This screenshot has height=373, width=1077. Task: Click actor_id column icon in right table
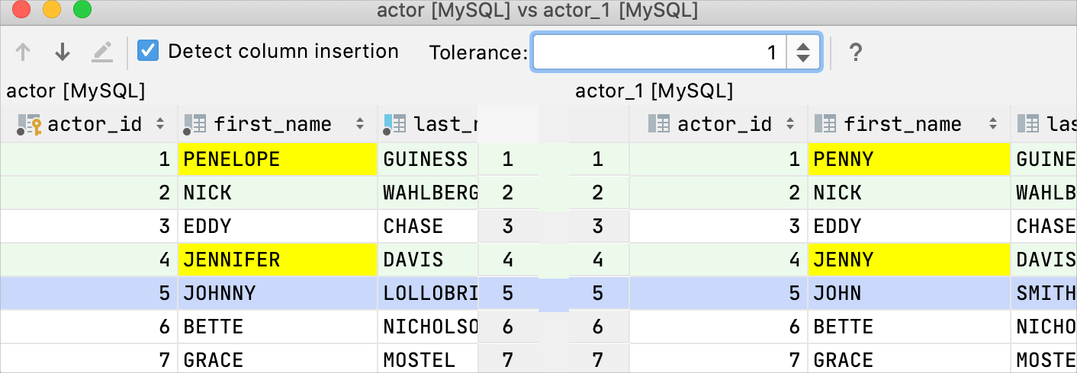(658, 124)
